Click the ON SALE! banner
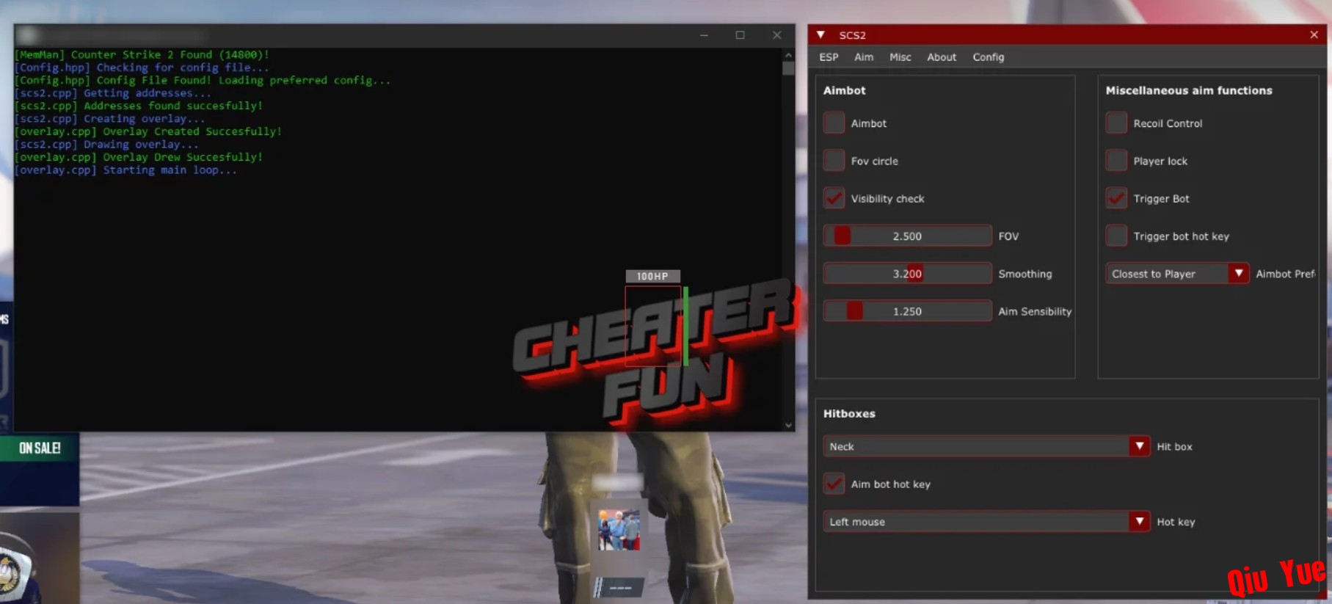The height and width of the screenshot is (604, 1332). [40, 448]
